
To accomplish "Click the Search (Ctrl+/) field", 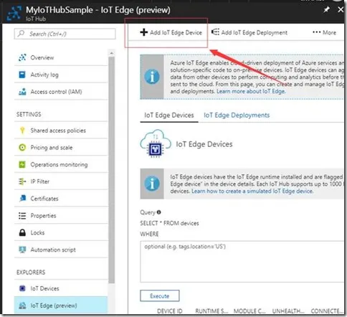I will click(x=65, y=34).
